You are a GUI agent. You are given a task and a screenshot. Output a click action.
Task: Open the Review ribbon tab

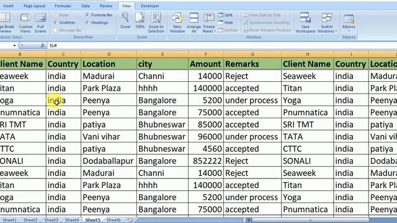[106, 6]
